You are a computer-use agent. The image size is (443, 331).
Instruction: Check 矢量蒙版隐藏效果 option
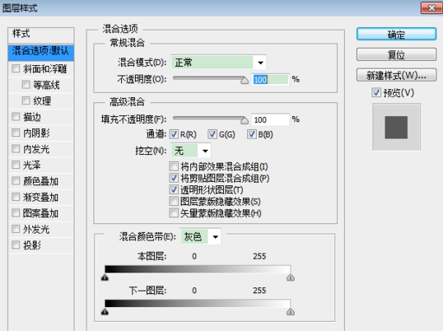pyautogui.click(x=174, y=212)
